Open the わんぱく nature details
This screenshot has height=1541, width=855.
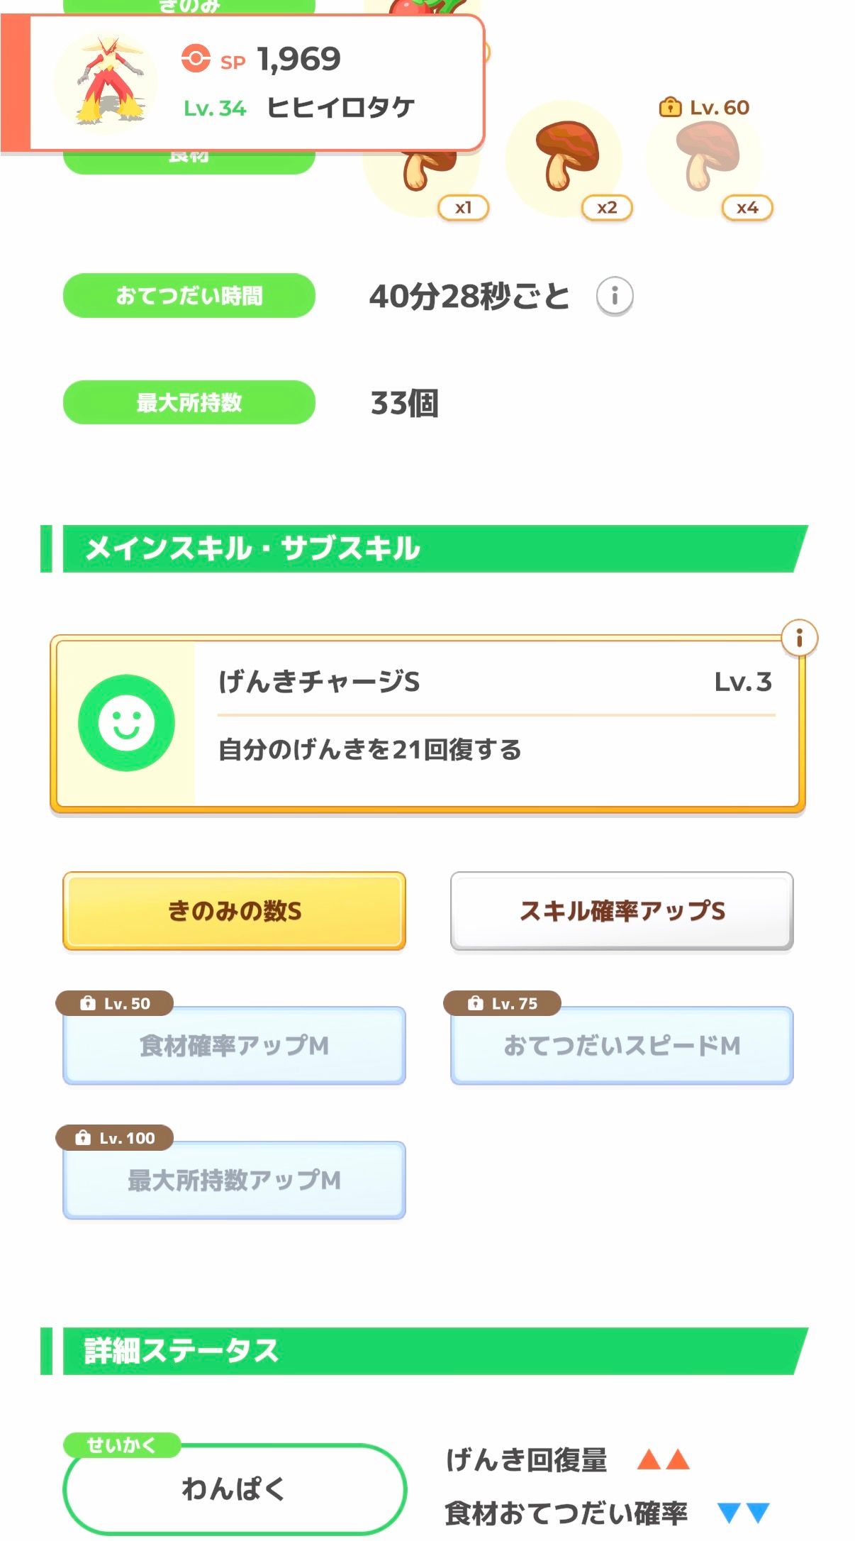[x=234, y=1488]
